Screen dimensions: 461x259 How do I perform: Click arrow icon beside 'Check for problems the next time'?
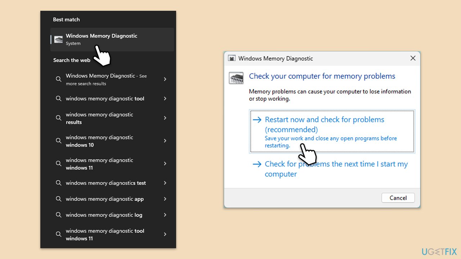point(257,164)
